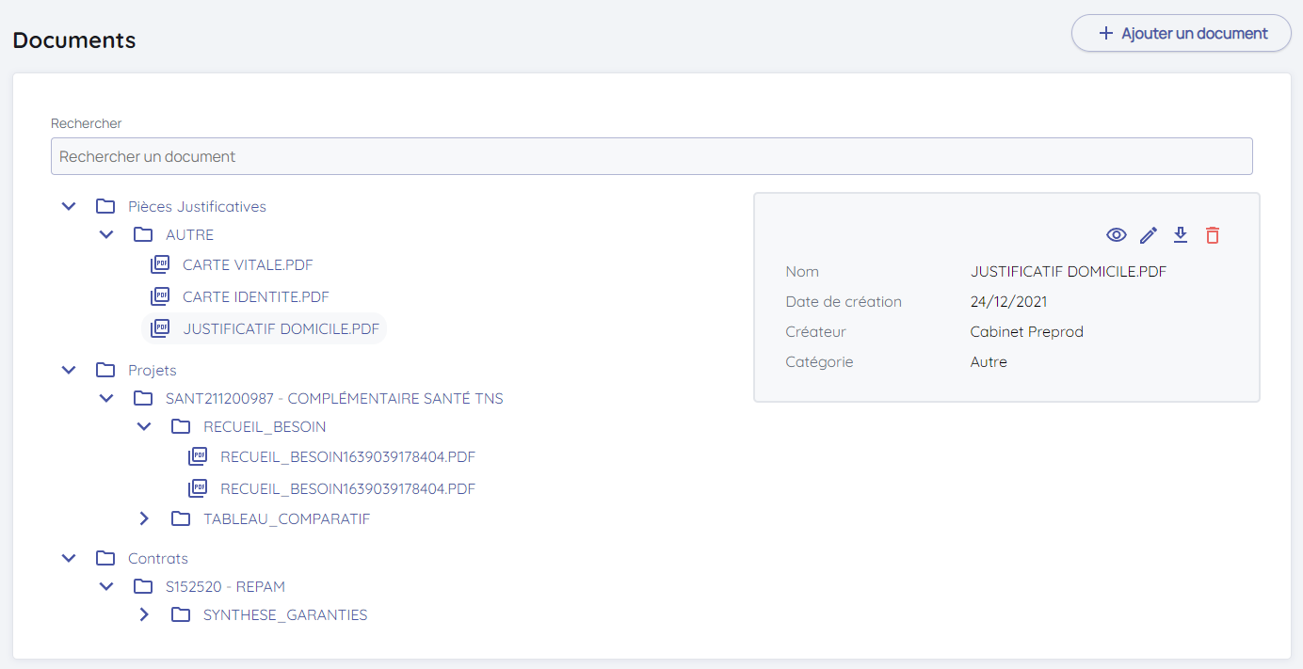Click the Ajouter un document button
This screenshot has width=1303, height=669.
(x=1181, y=33)
